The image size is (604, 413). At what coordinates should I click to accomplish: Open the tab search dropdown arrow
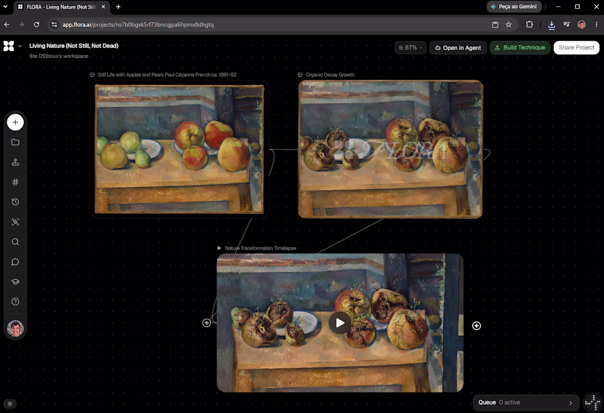tap(5, 7)
